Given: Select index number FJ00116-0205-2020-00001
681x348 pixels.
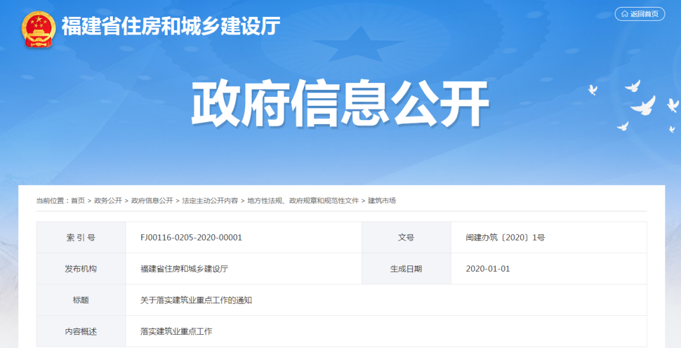Looking at the screenshot, I should [x=191, y=237].
